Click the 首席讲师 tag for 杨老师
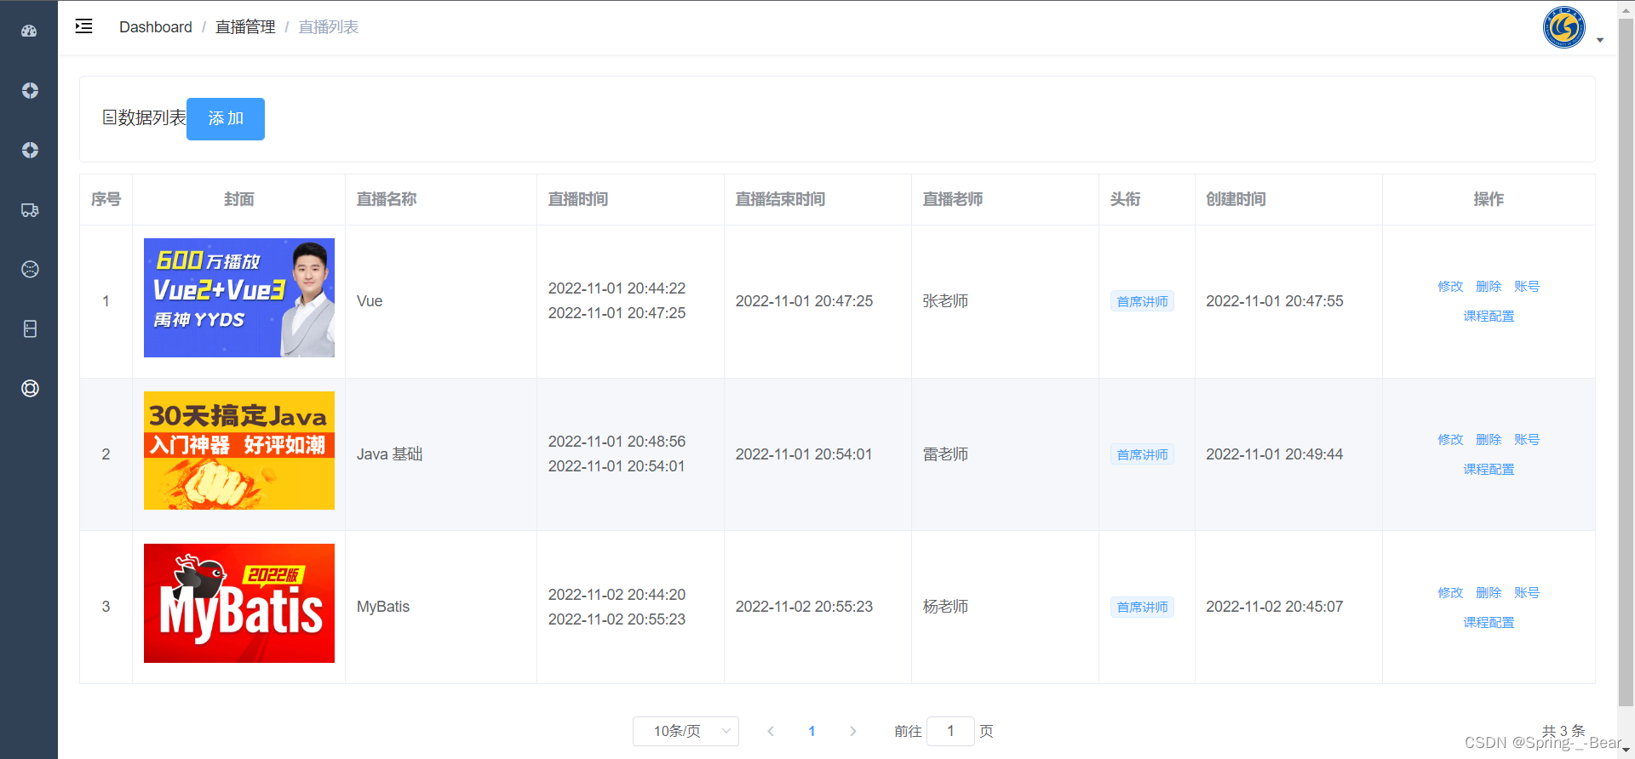 coord(1142,607)
